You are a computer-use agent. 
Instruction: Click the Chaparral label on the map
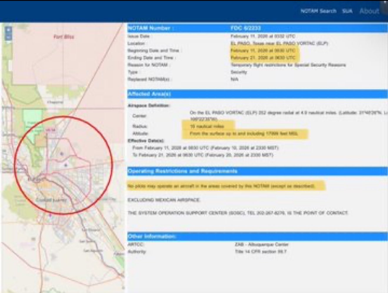[x=55, y=102]
